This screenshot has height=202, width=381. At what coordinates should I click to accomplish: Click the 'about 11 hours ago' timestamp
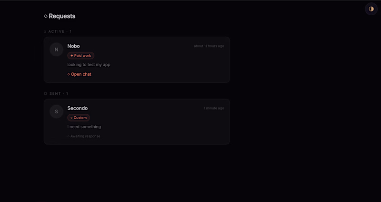209,46
